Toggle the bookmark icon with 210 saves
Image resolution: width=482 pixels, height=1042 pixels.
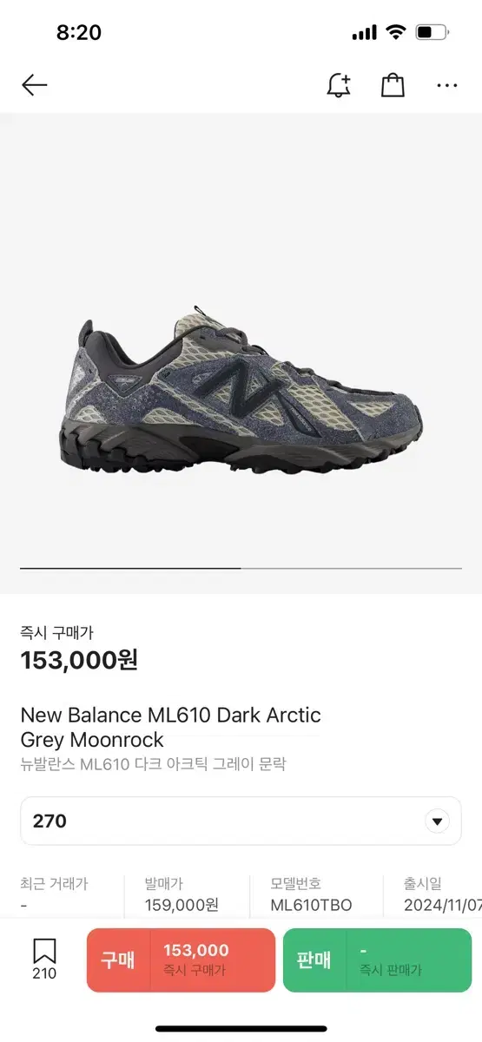44,960
